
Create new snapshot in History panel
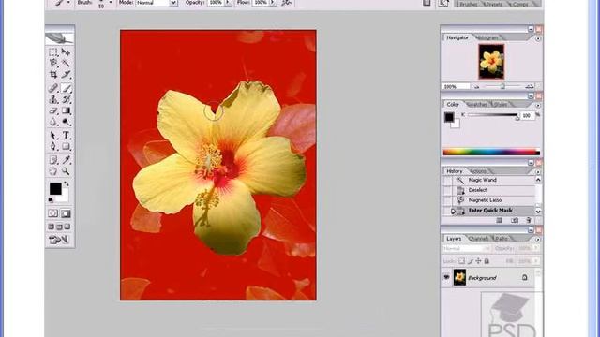tap(515, 221)
